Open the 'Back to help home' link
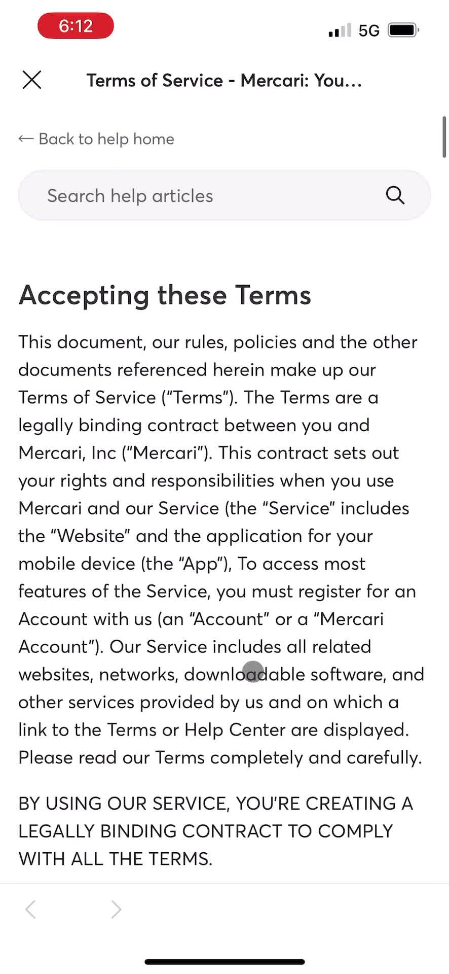The image size is (449, 974). (106, 139)
